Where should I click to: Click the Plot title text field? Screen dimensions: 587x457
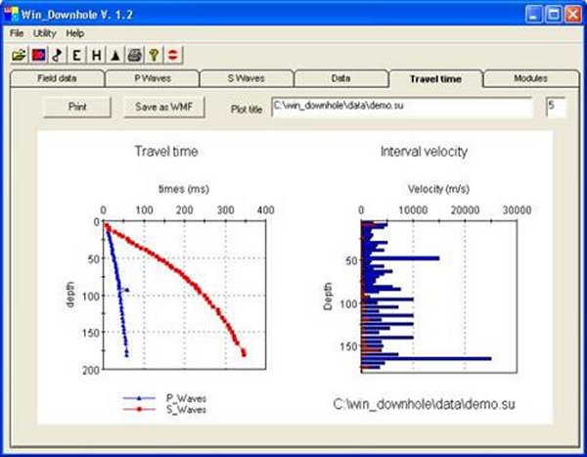[x=401, y=106]
